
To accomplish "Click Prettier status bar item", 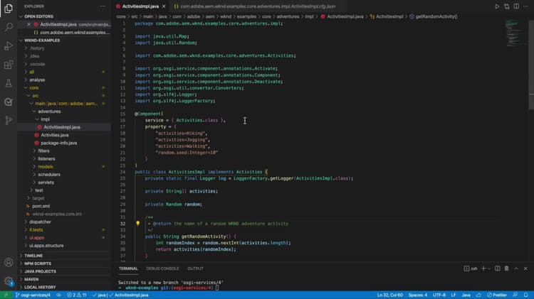I will [497, 295].
